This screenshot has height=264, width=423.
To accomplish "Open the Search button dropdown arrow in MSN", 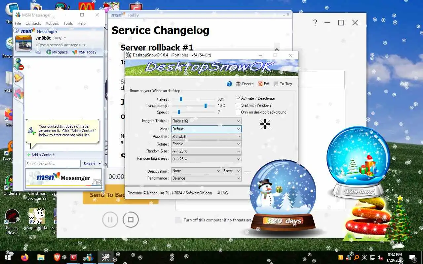I will tap(99, 164).
